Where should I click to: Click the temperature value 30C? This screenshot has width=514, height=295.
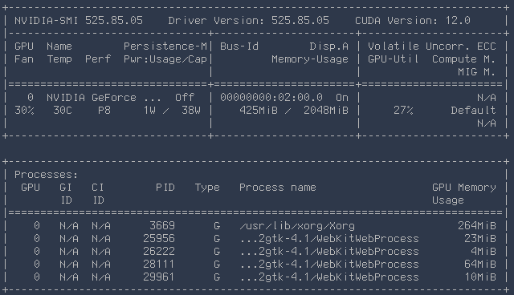[x=63, y=110]
